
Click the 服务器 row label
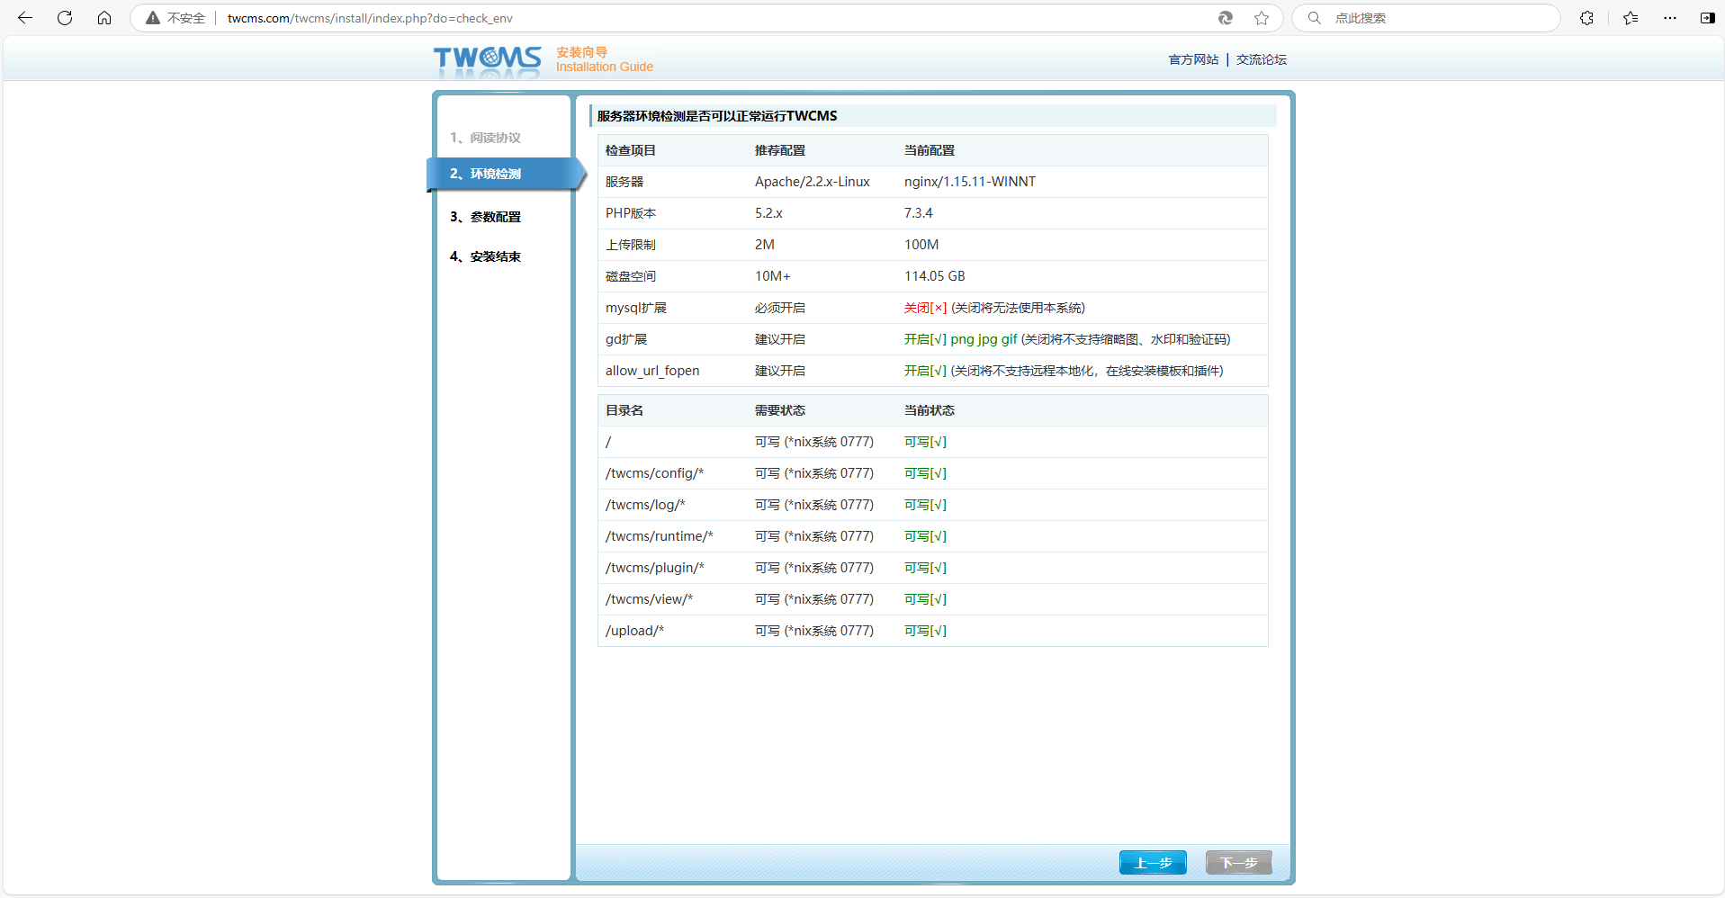(x=624, y=182)
